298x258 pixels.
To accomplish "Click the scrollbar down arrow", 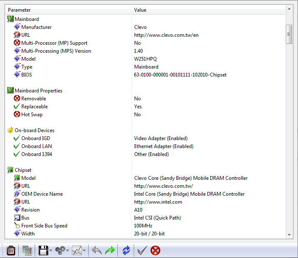I will tap(289, 235).
